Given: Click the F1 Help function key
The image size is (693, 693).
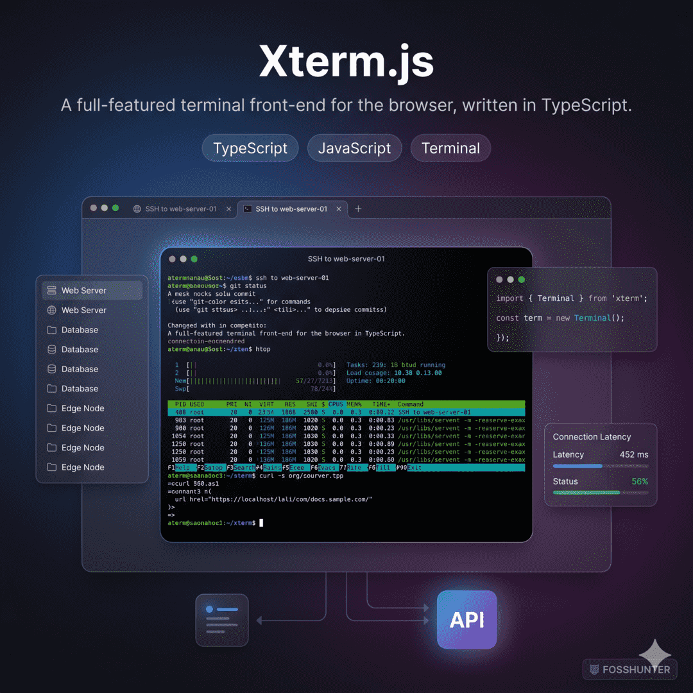Looking at the screenshot, I should [x=181, y=468].
